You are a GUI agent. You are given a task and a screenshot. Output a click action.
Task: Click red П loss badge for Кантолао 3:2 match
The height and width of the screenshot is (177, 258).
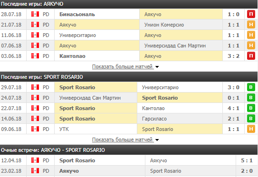[251, 56]
